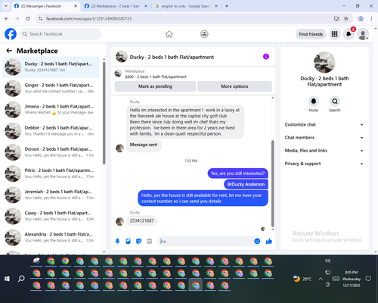Click the conversation list scrollbar
The height and width of the screenshot is (303, 378).
point(104,113)
